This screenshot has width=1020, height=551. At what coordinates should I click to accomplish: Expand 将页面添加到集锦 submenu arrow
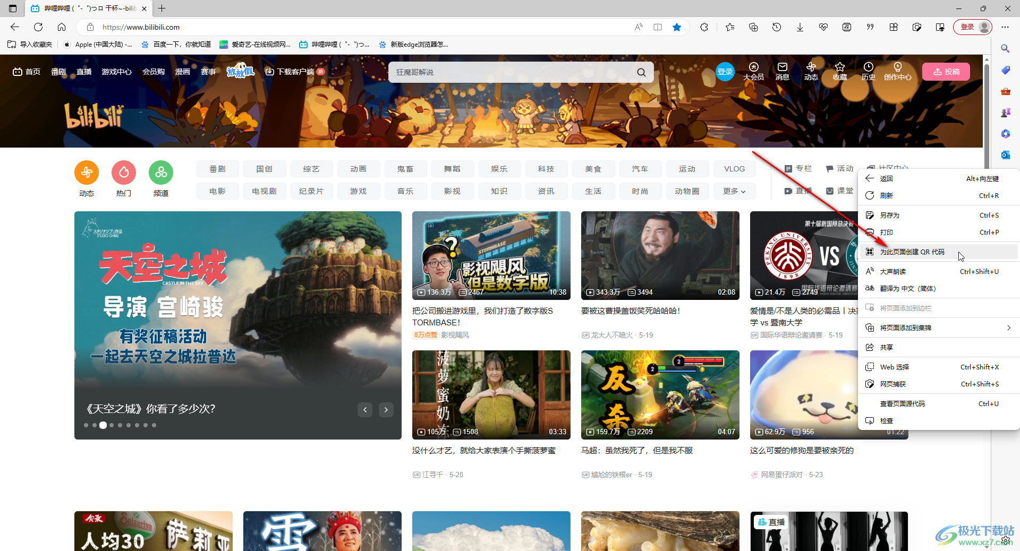coord(1009,328)
